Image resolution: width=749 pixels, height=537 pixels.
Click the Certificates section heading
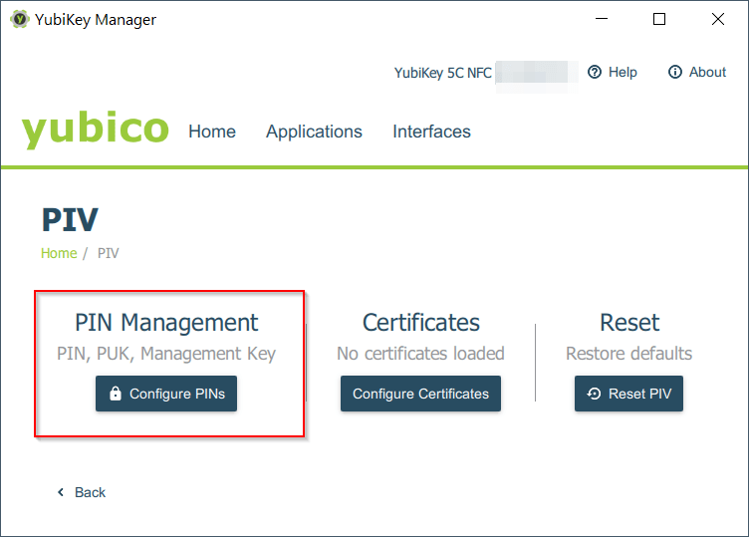click(420, 323)
